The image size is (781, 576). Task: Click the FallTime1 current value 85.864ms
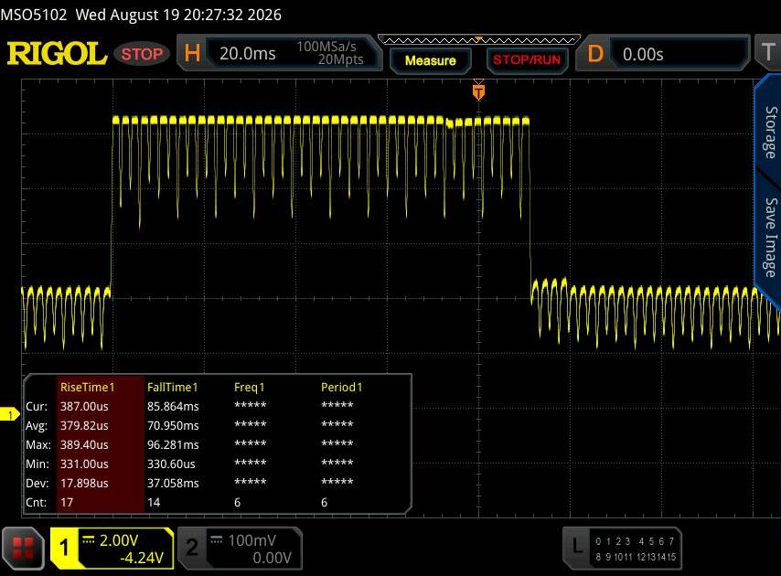173,406
